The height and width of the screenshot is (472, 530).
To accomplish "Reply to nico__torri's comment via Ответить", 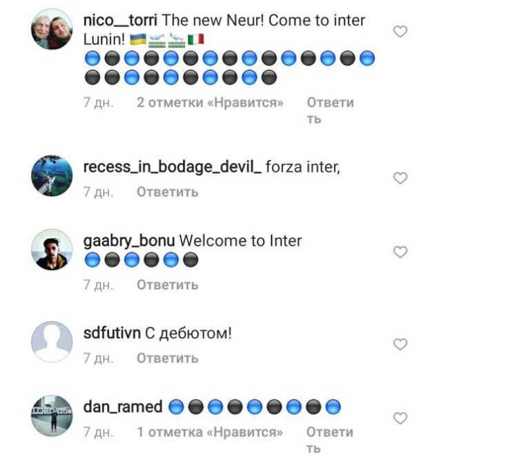I will pyautogui.click(x=330, y=110).
